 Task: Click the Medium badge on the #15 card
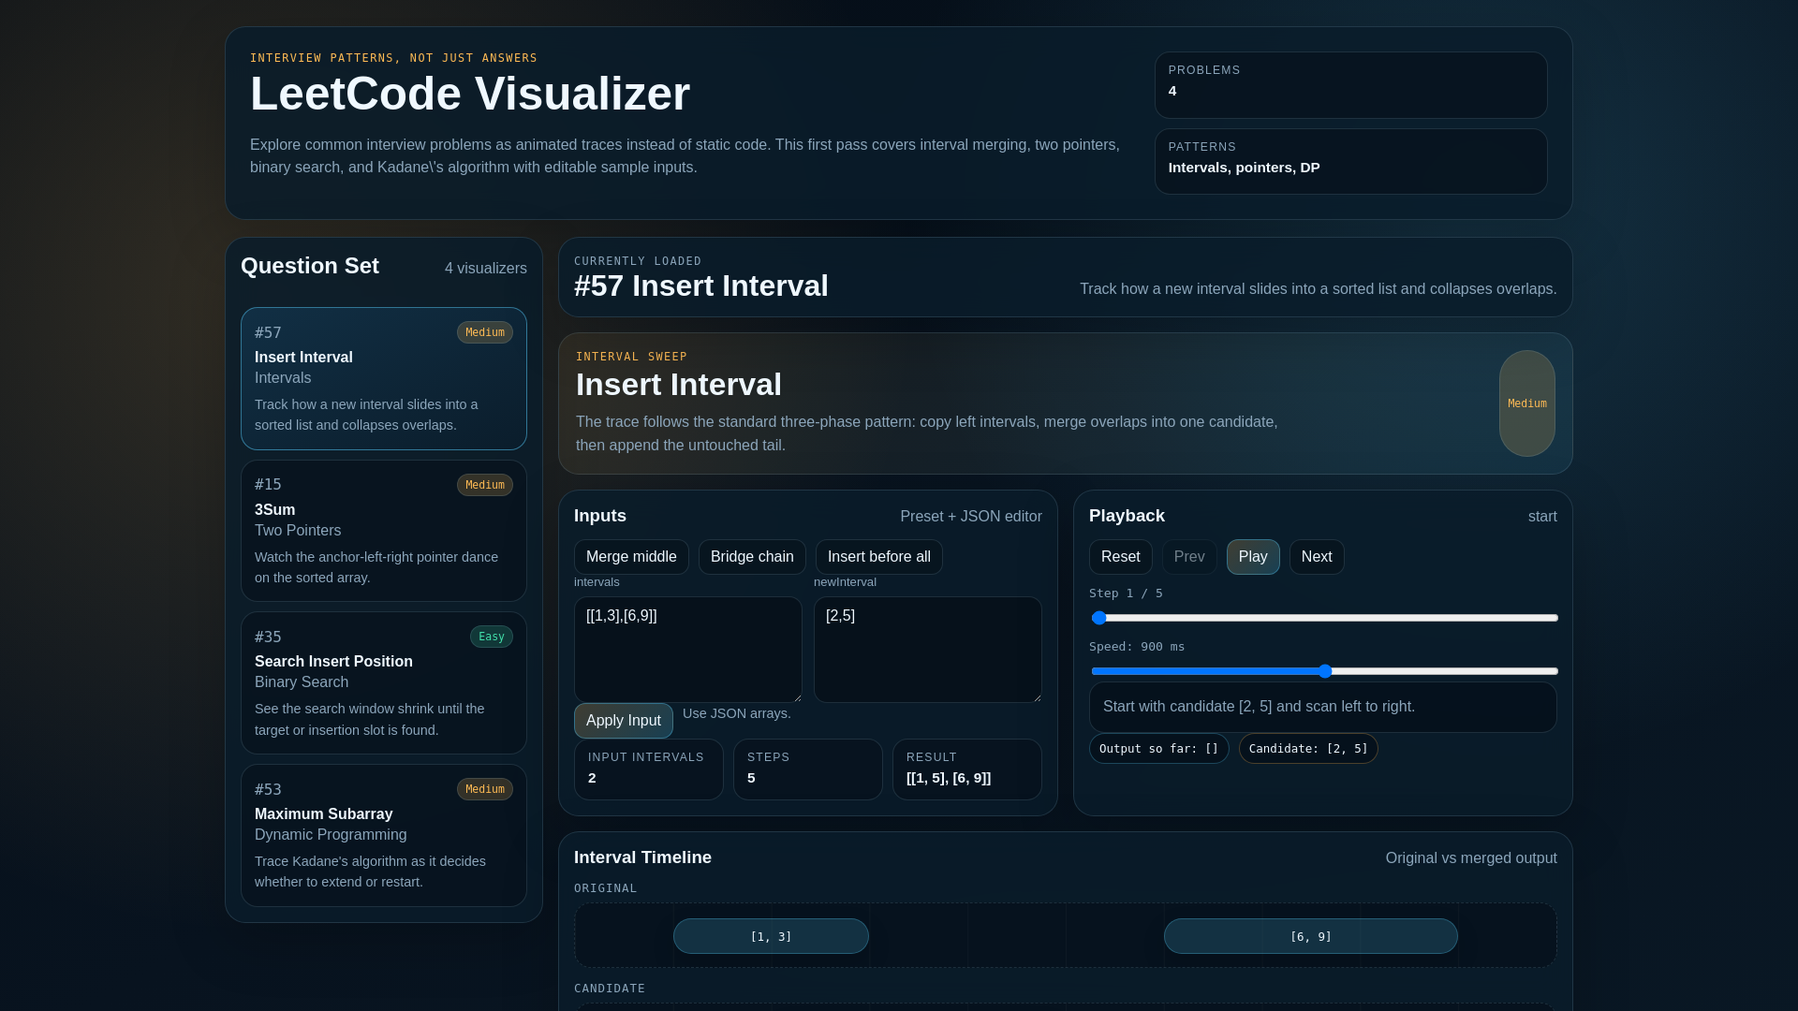pos(485,485)
